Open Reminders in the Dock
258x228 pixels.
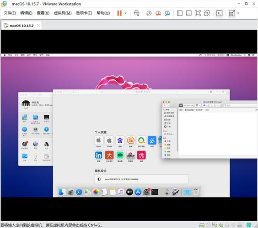point(104,192)
